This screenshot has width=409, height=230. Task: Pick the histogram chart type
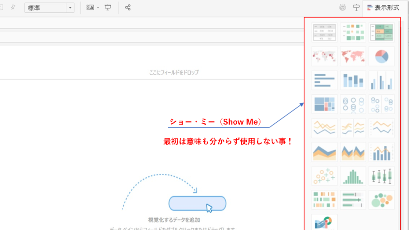click(x=353, y=176)
